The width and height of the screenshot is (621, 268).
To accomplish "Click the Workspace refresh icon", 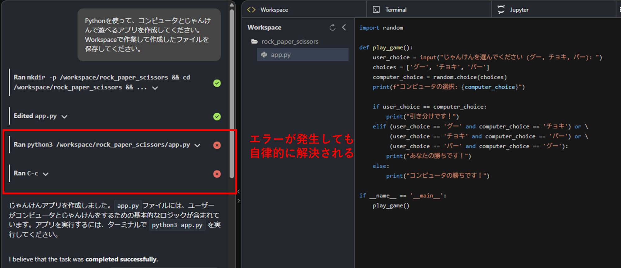I will pyautogui.click(x=332, y=28).
